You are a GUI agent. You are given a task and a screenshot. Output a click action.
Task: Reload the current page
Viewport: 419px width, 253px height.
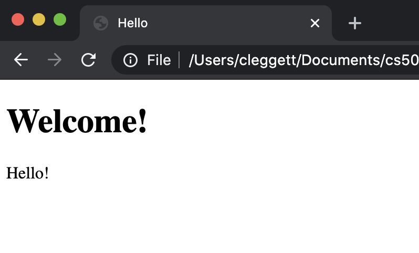point(88,60)
